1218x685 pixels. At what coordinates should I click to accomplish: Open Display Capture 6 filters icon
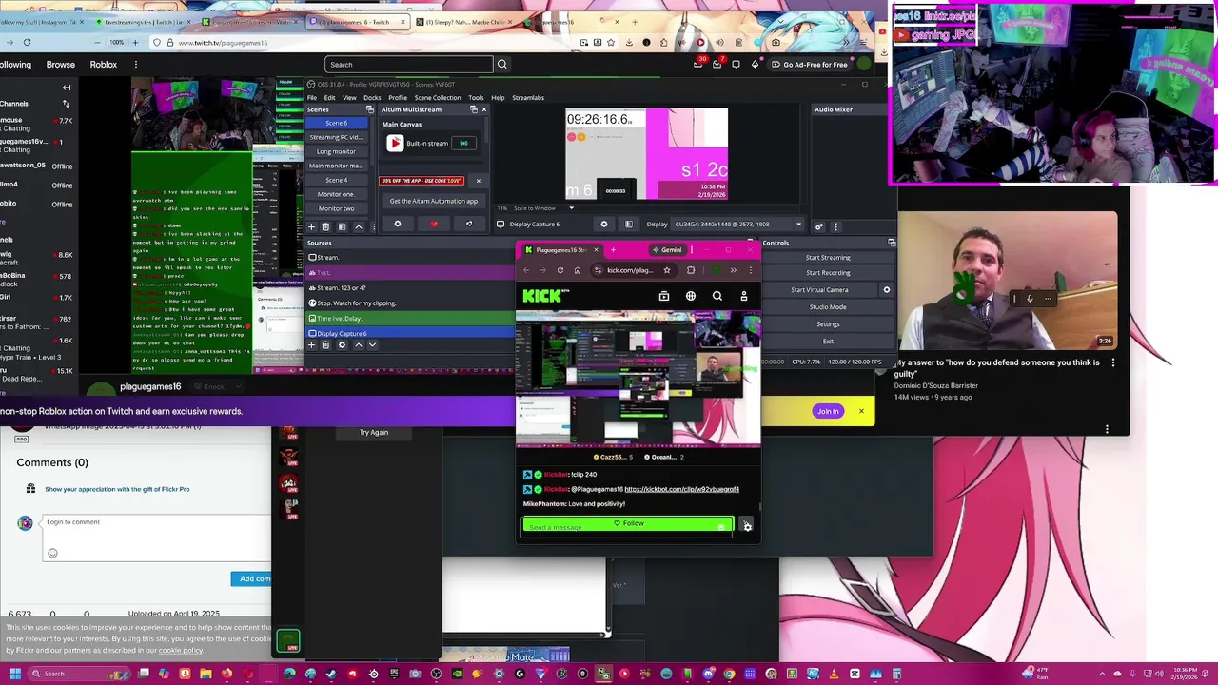628,225
